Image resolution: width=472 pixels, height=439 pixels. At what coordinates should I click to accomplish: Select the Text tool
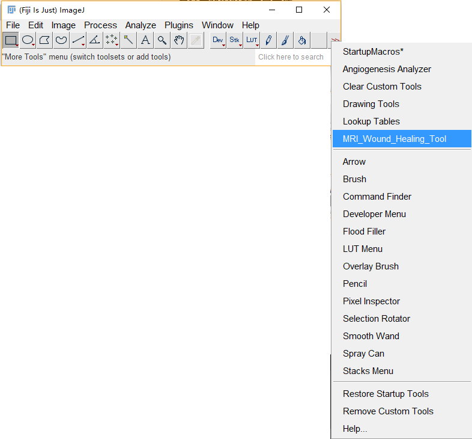145,40
